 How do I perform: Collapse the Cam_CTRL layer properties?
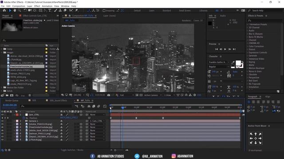(14, 115)
